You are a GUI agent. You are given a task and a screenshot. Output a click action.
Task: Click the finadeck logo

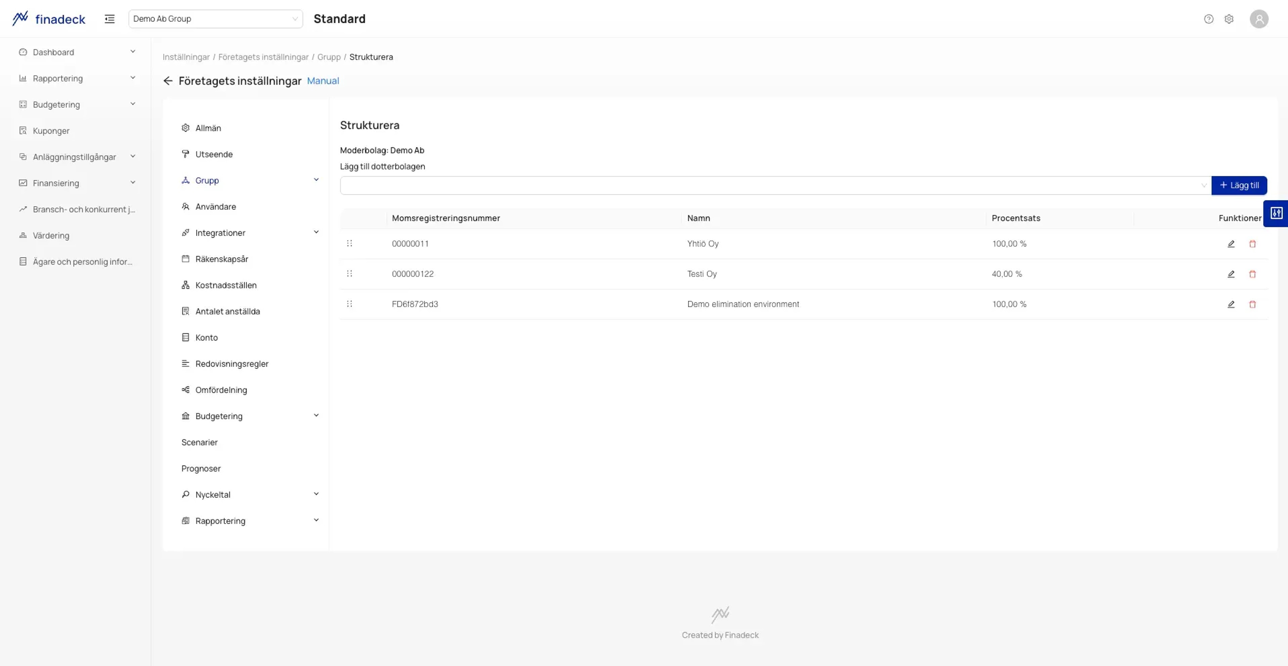[x=49, y=19]
